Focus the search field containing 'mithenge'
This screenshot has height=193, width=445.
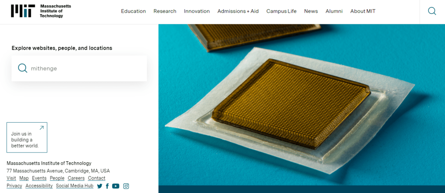tap(79, 68)
